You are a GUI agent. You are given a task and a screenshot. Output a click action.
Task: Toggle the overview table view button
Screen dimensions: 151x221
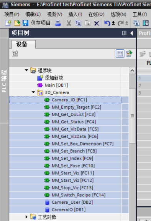tap(120, 54)
